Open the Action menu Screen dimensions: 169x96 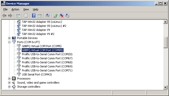click(x=15, y=9)
